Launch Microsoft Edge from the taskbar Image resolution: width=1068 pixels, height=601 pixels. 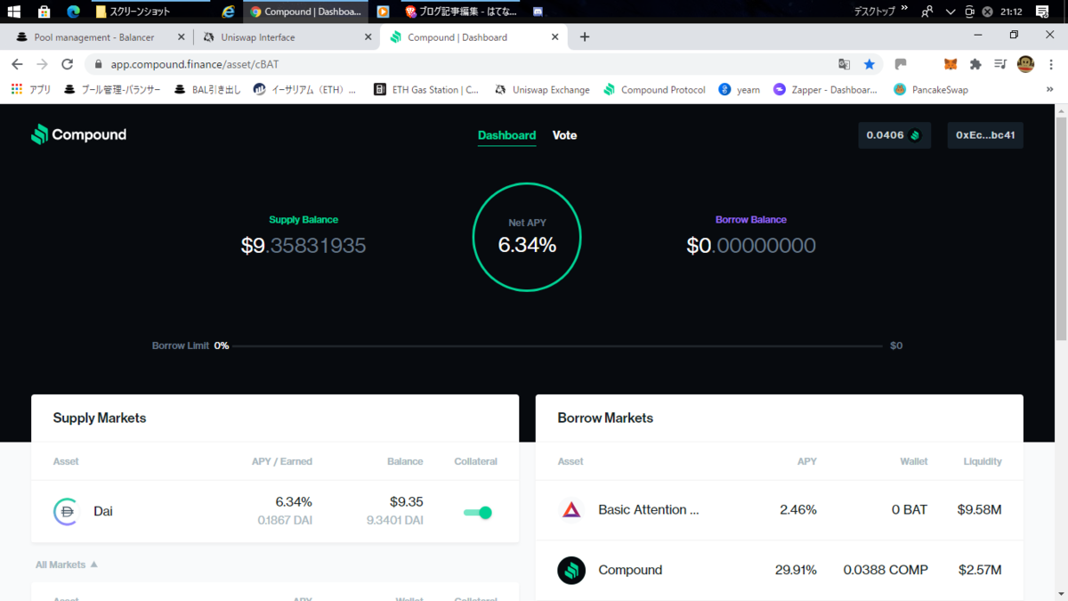73,12
